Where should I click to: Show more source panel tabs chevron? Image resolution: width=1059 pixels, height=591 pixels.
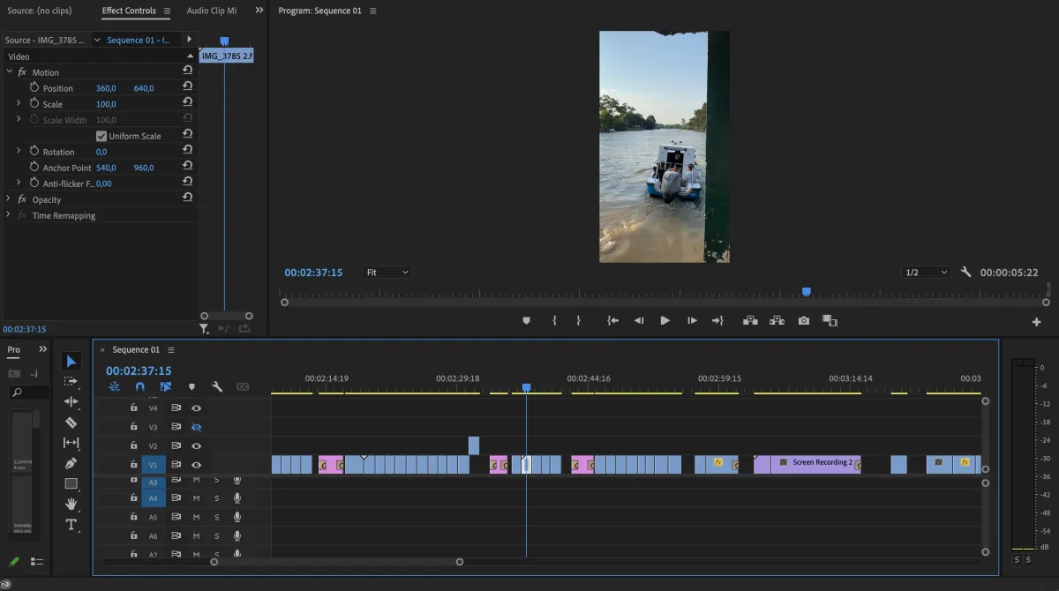pyautogui.click(x=259, y=11)
